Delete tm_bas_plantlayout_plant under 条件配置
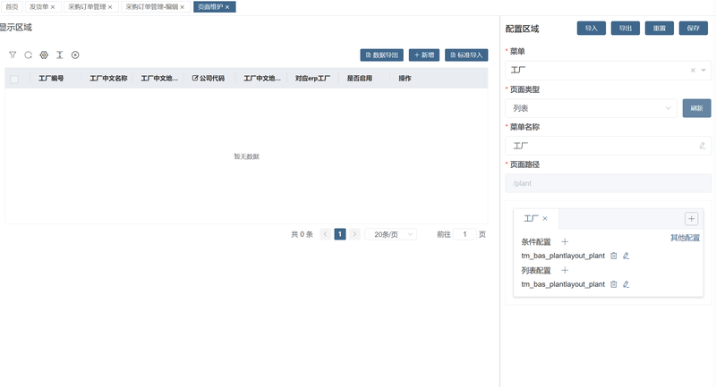Viewport: 716px width, 387px height. coord(614,256)
